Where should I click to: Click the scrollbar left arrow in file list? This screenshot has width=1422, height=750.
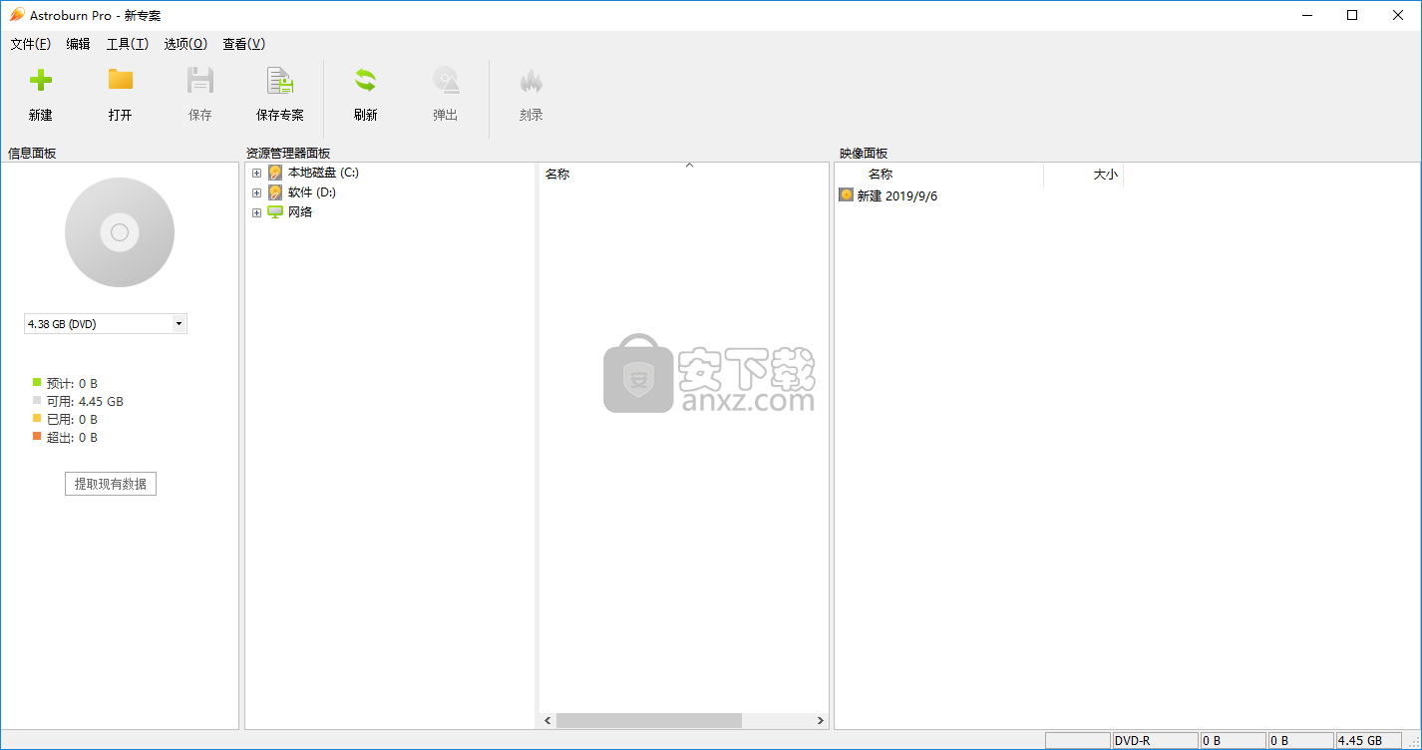(x=547, y=720)
